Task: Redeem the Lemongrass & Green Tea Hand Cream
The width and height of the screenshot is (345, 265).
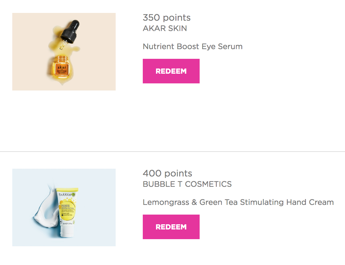Action: pyautogui.click(x=171, y=227)
